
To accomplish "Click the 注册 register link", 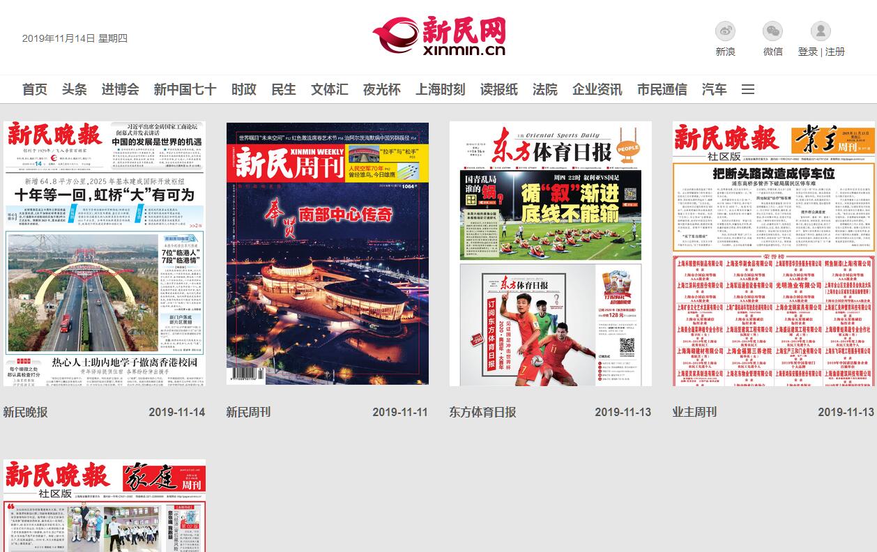I will (835, 52).
